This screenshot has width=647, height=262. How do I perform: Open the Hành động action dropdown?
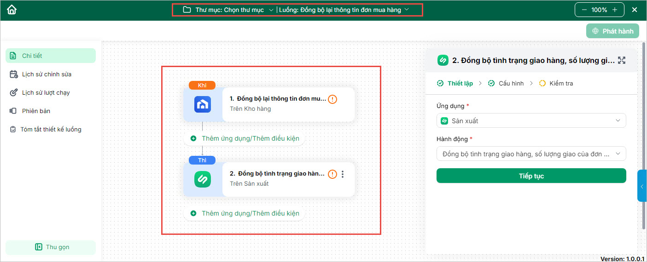point(531,154)
